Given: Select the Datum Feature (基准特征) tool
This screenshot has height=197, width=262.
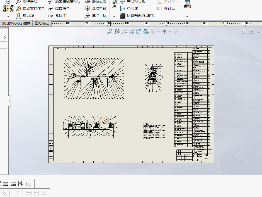Looking at the screenshot, I should coord(96,9).
